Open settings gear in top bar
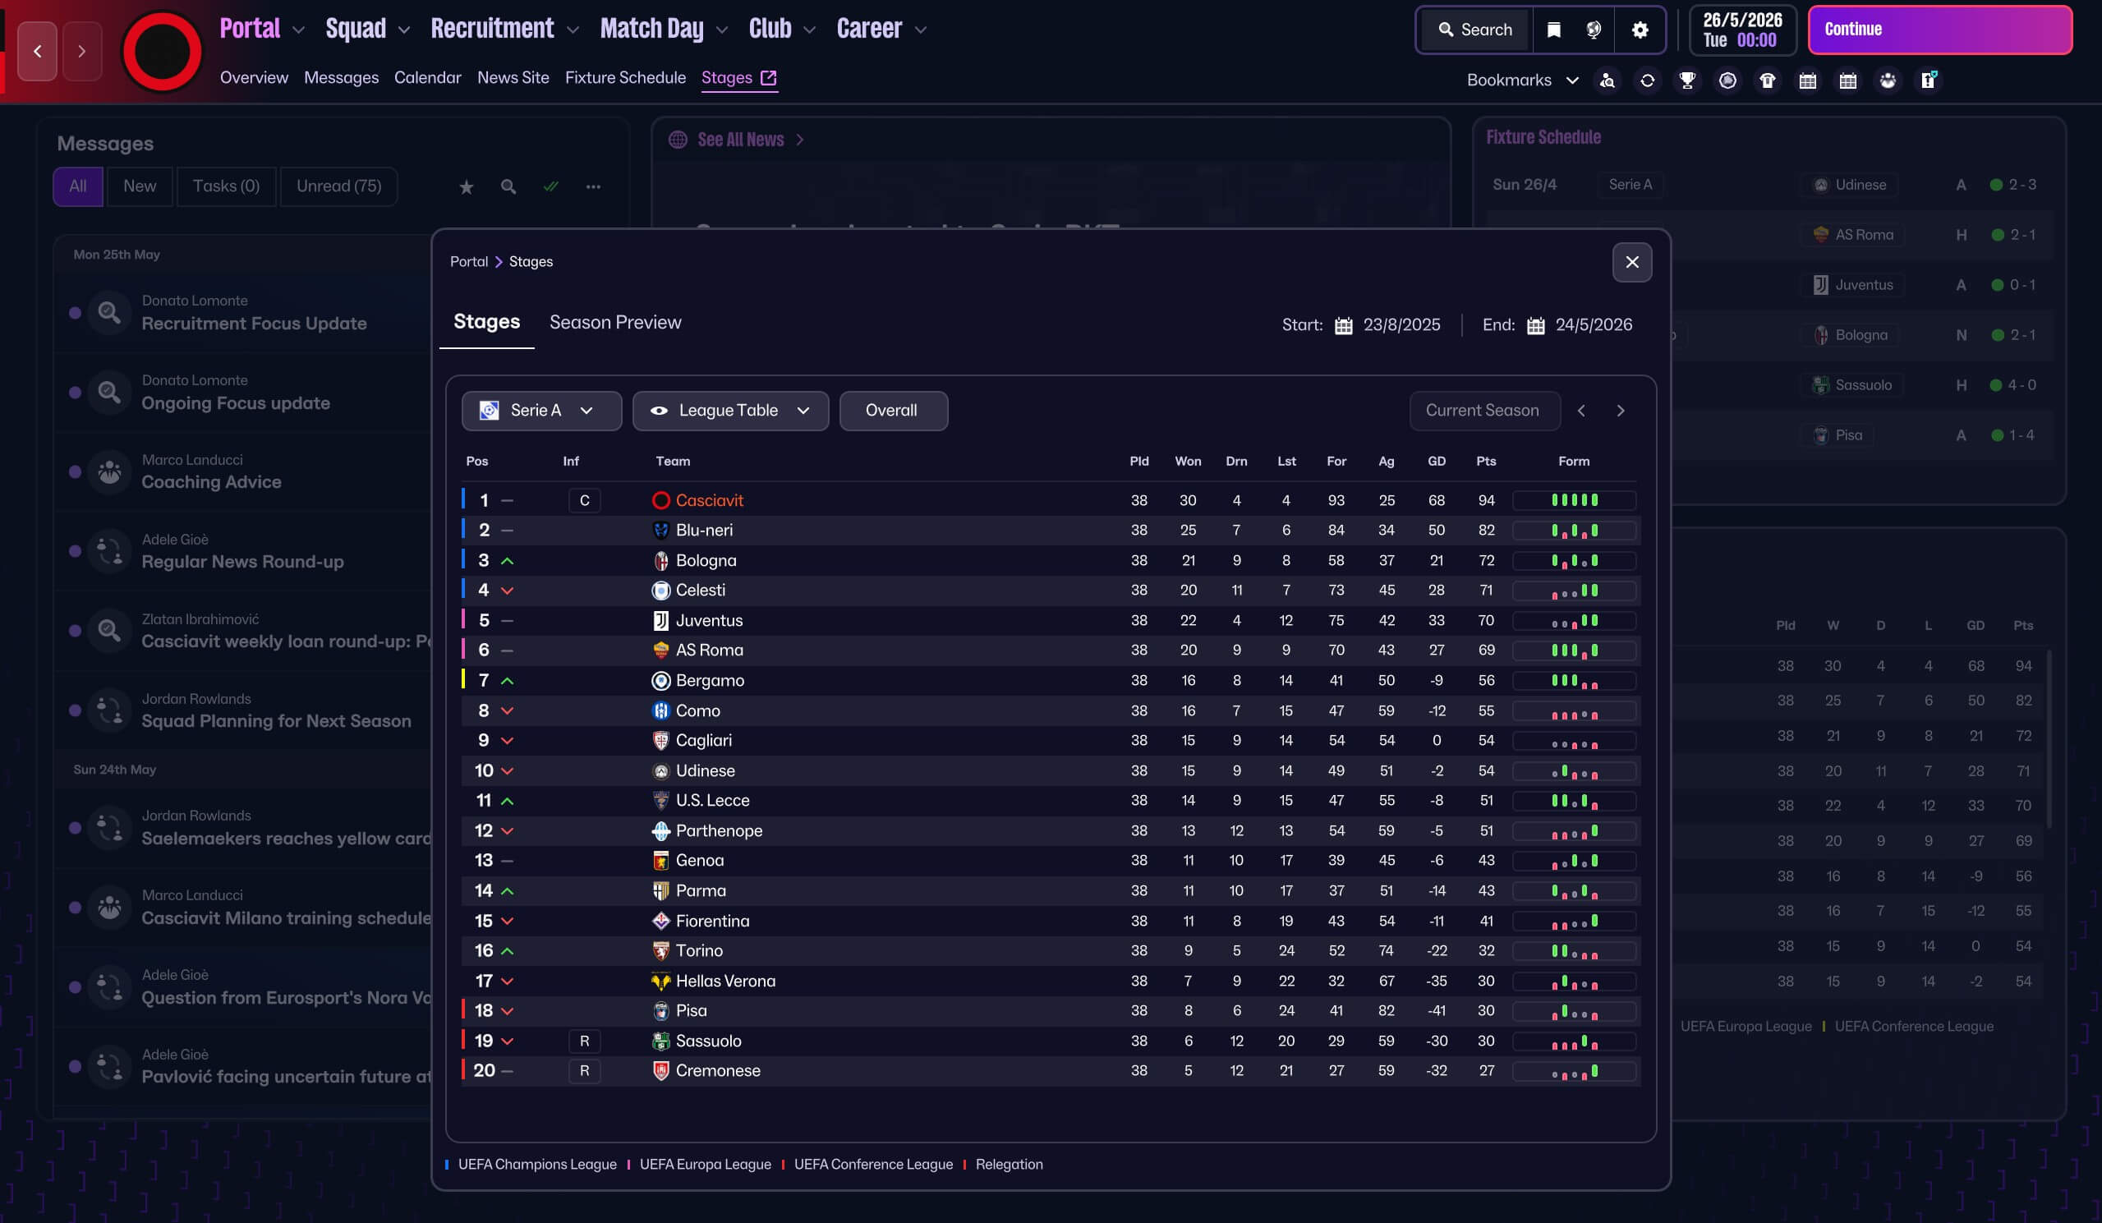Screen dimensions: 2102x1223 [x=1639, y=30]
